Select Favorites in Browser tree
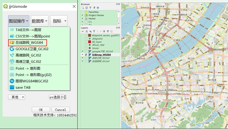228x129 pixels. 93,12
